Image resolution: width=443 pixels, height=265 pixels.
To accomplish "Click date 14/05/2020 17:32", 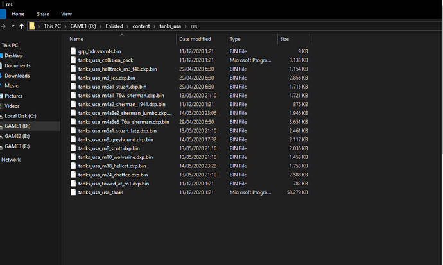I will point(198,139).
